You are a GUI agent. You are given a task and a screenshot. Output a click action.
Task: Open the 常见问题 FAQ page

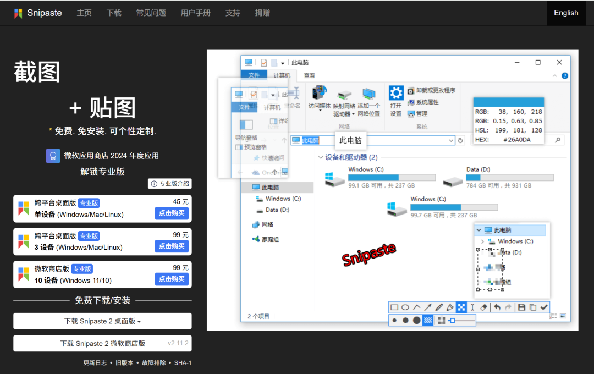[151, 13]
